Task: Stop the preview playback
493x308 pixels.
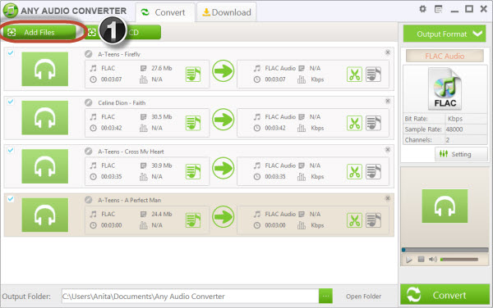Action: click(421, 259)
